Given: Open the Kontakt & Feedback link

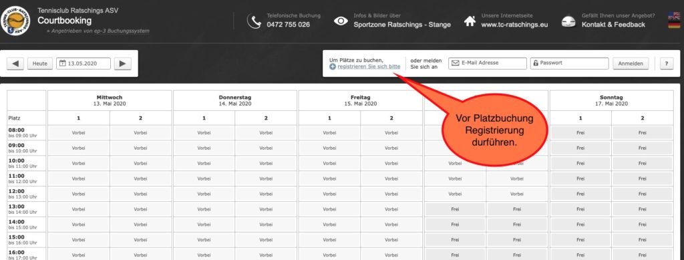Looking at the screenshot, I should point(613,25).
